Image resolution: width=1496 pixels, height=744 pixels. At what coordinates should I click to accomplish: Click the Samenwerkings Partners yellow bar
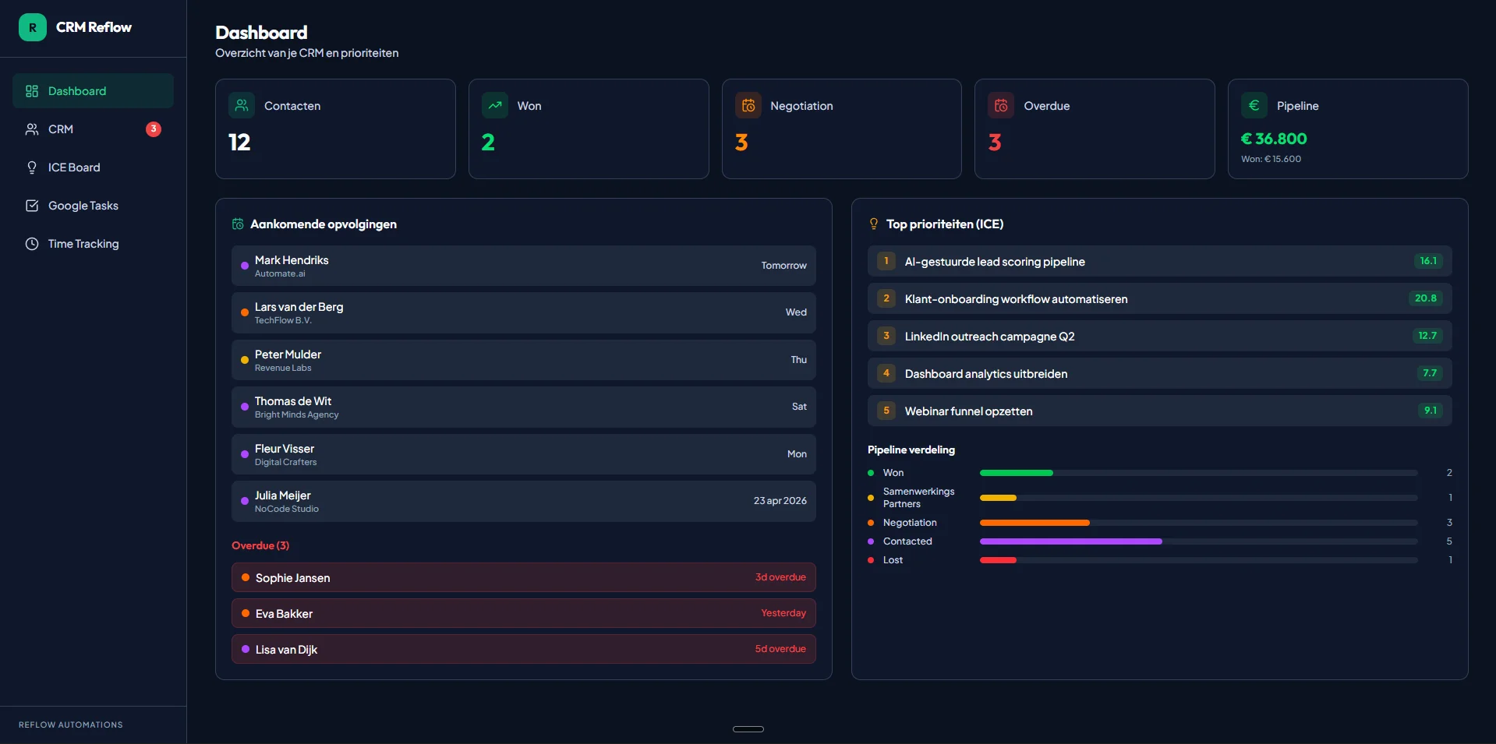pos(998,498)
